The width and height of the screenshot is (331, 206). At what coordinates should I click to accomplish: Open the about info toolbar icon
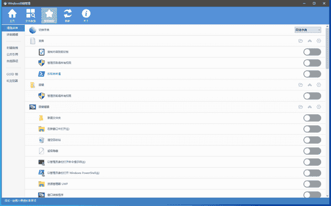(x=86, y=15)
